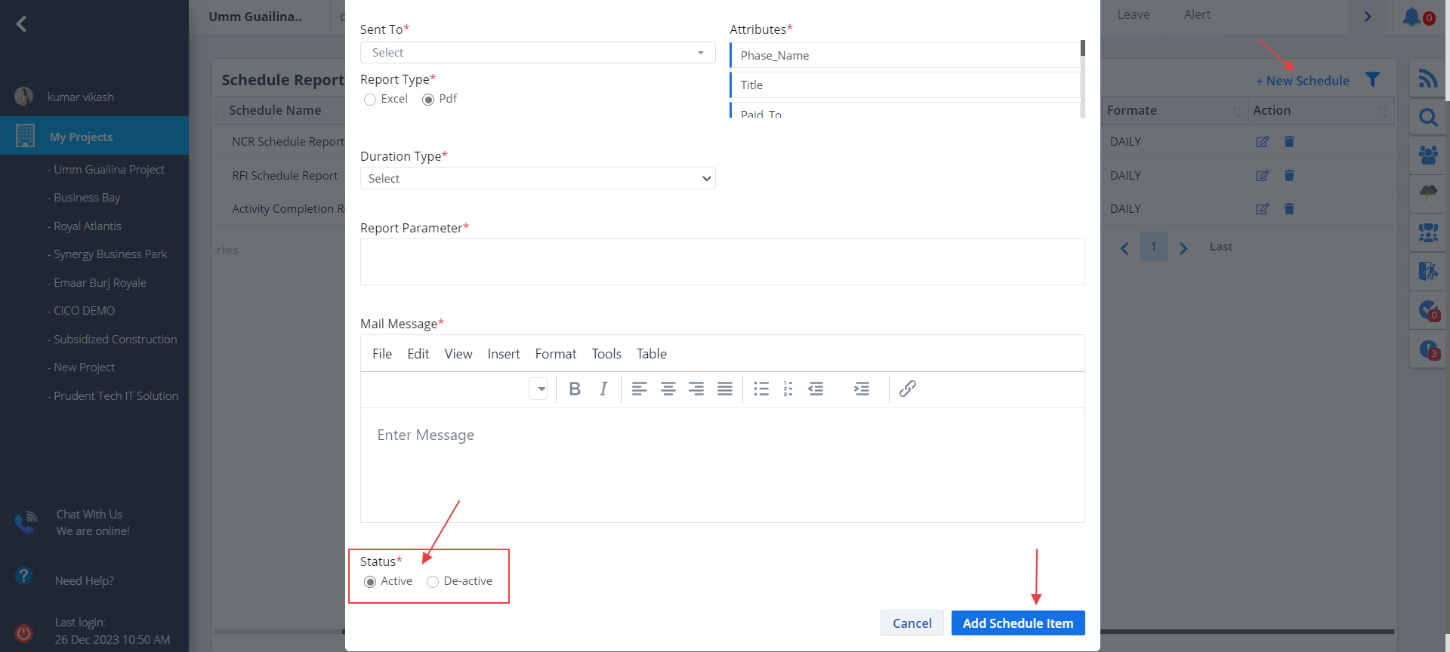Go to previous page in pagination
1450x652 pixels.
(1125, 248)
